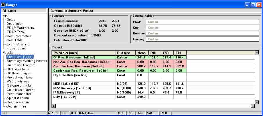Open the Fiscal regime page

pos(17,48)
